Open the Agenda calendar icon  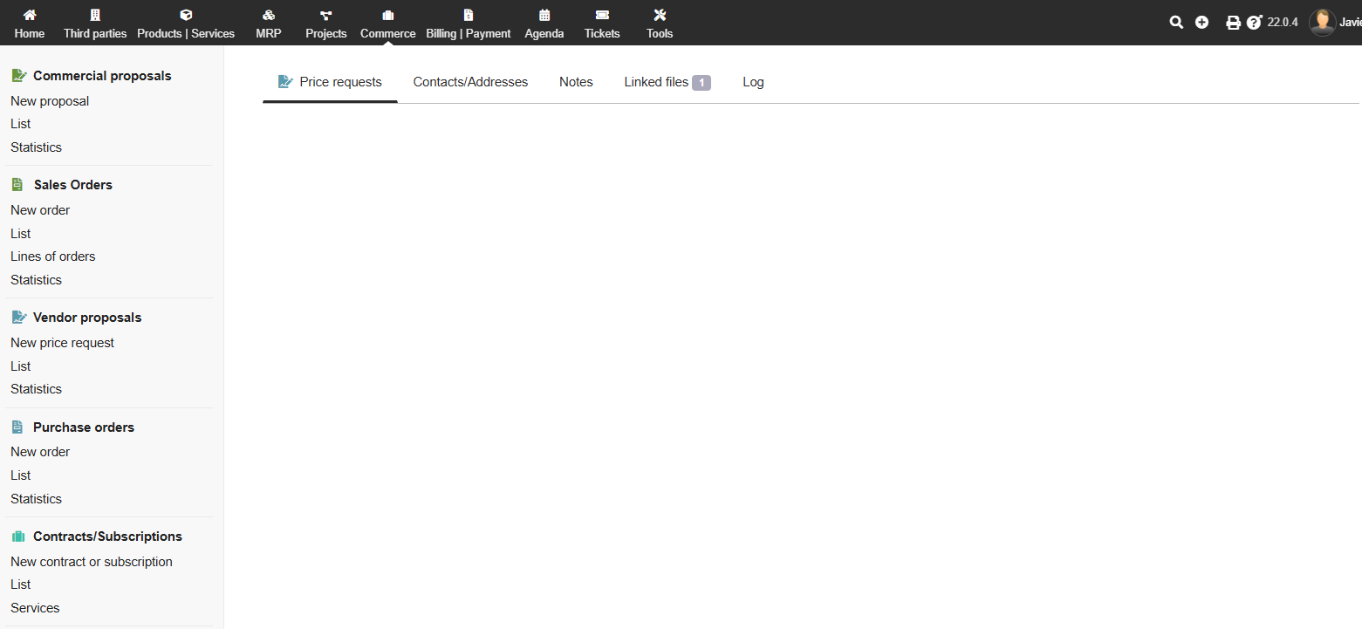544,16
